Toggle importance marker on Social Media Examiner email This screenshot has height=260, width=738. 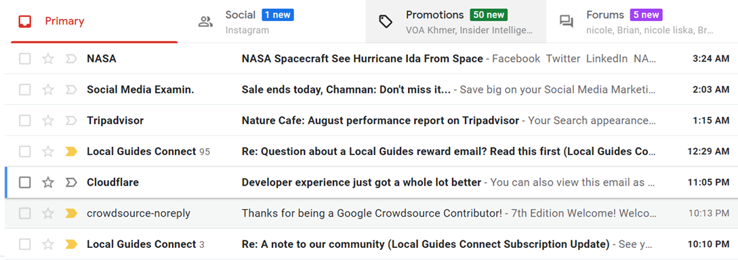pos(71,90)
